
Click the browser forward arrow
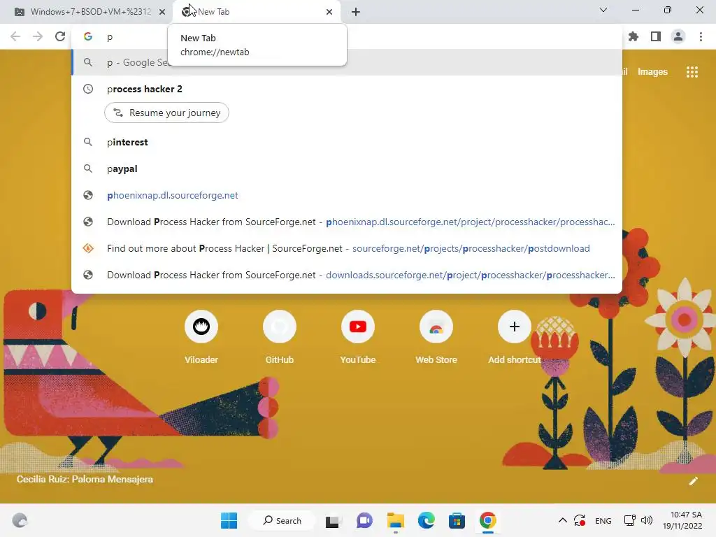tap(38, 36)
